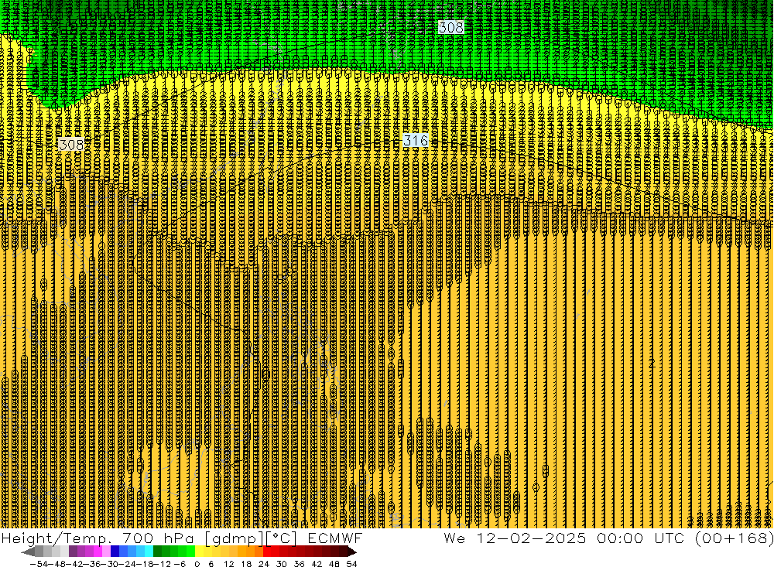Click the 54 legend value
774x567 pixels.
click(x=351, y=564)
